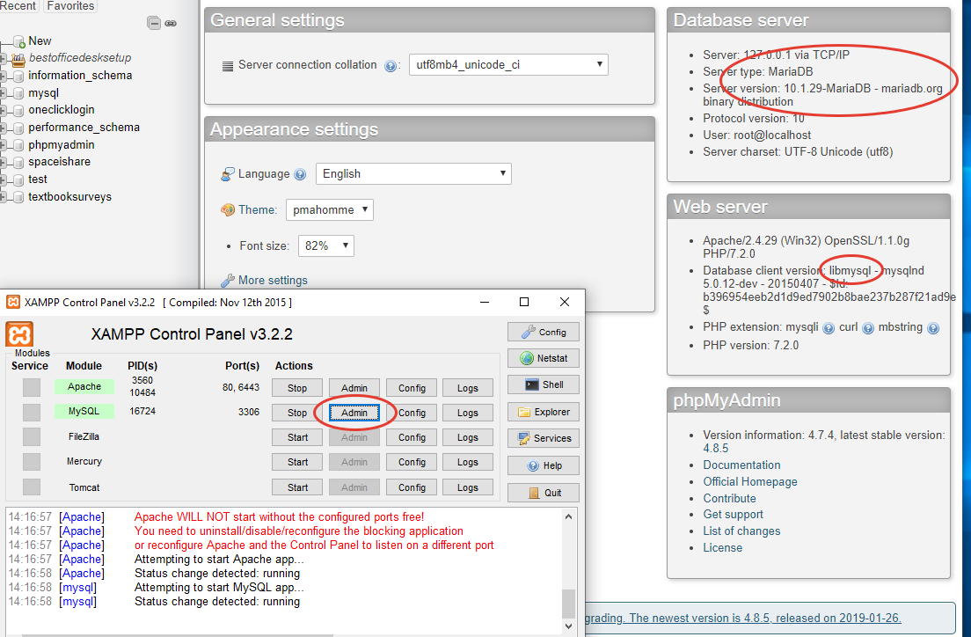Click the large orange XAMPP logo
The image size is (971, 637).
(x=19, y=334)
